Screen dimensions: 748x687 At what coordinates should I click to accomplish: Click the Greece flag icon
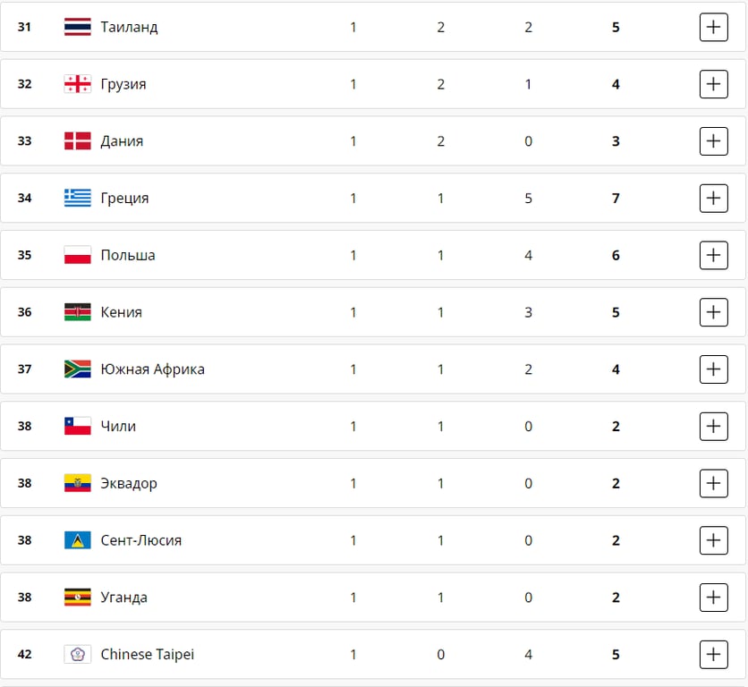click(x=78, y=198)
